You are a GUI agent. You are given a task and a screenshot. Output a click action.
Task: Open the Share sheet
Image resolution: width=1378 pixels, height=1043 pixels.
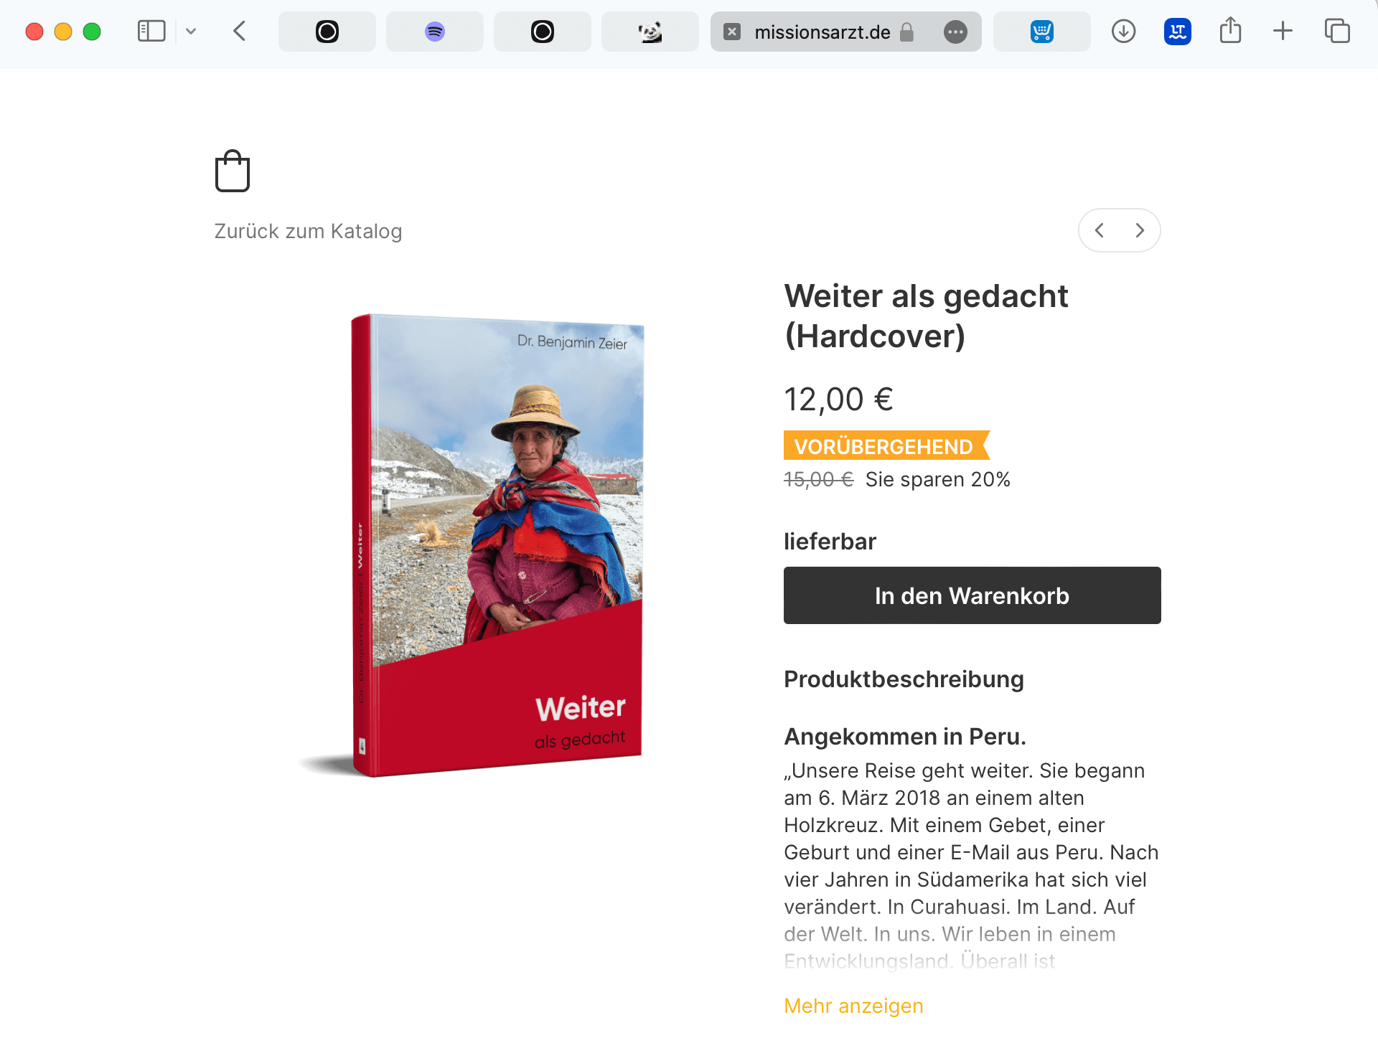point(1230,30)
